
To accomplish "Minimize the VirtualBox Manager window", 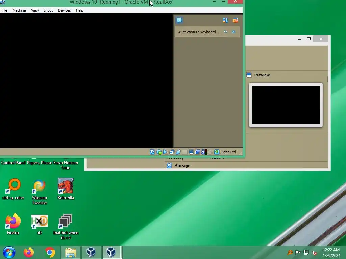I will coord(299,39).
